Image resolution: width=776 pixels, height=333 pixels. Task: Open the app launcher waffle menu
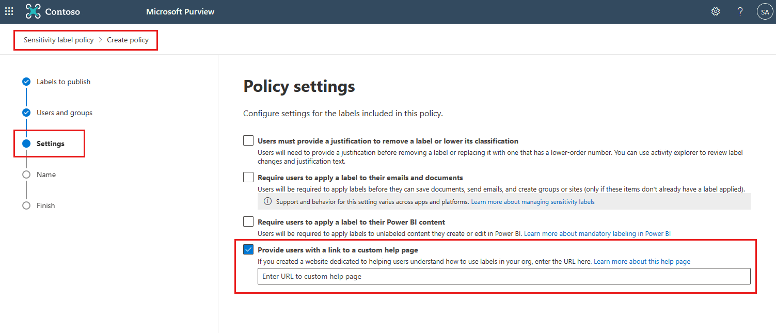[x=9, y=11]
